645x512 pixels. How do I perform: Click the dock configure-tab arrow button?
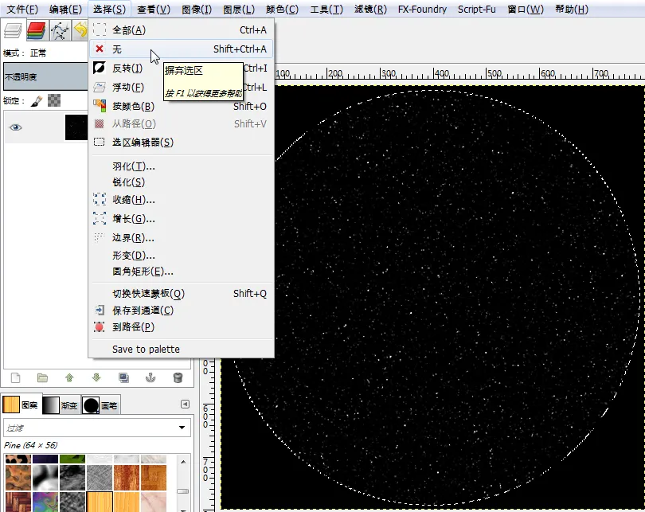pos(185,405)
